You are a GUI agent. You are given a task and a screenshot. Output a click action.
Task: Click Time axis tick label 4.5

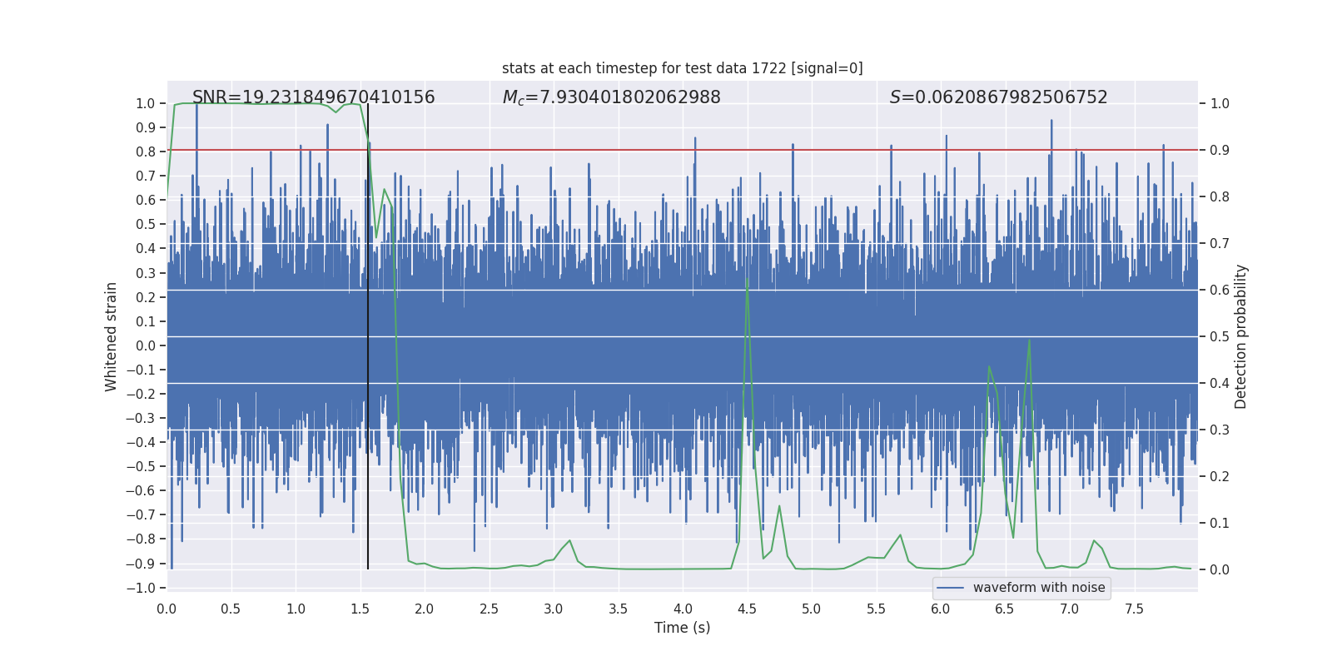tap(747, 609)
